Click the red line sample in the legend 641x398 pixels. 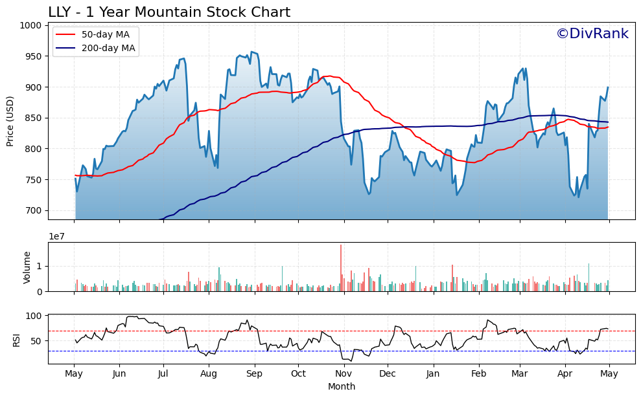coord(65,35)
